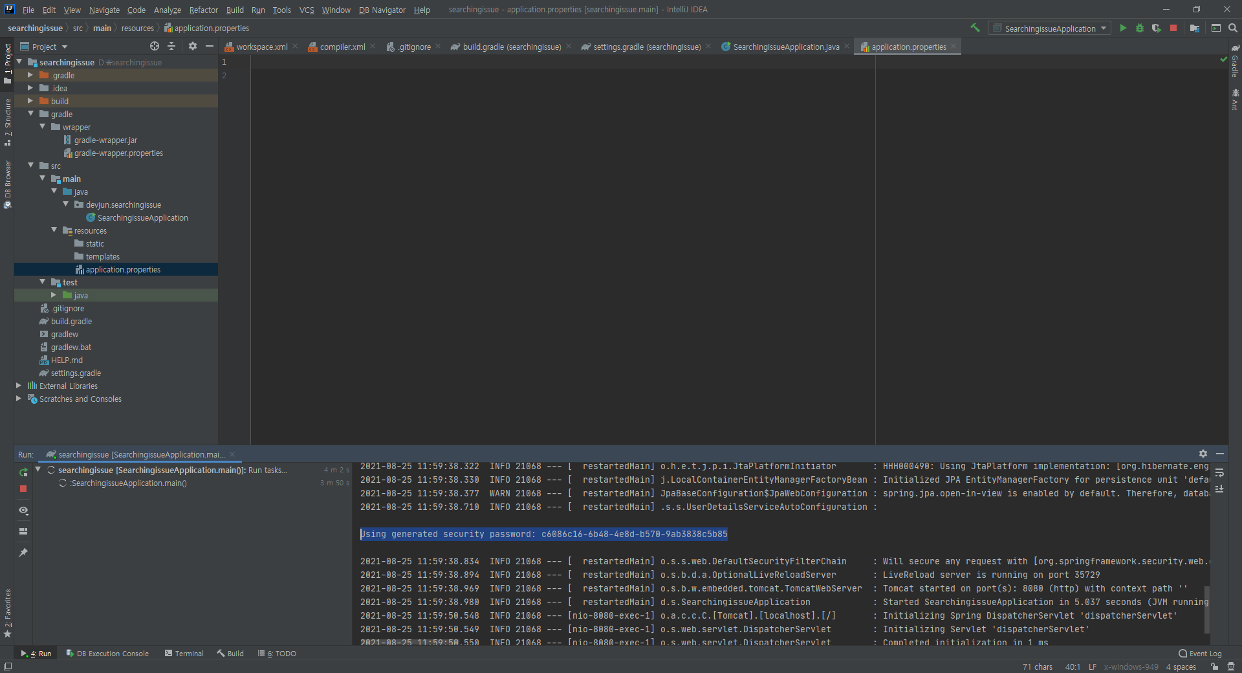Hide the Project tool window
This screenshot has width=1242, height=673.
click(x=209, y=46)
